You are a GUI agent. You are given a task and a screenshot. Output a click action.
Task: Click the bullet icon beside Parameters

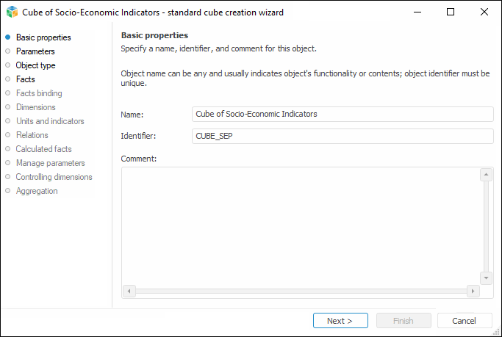coord(8,51)
